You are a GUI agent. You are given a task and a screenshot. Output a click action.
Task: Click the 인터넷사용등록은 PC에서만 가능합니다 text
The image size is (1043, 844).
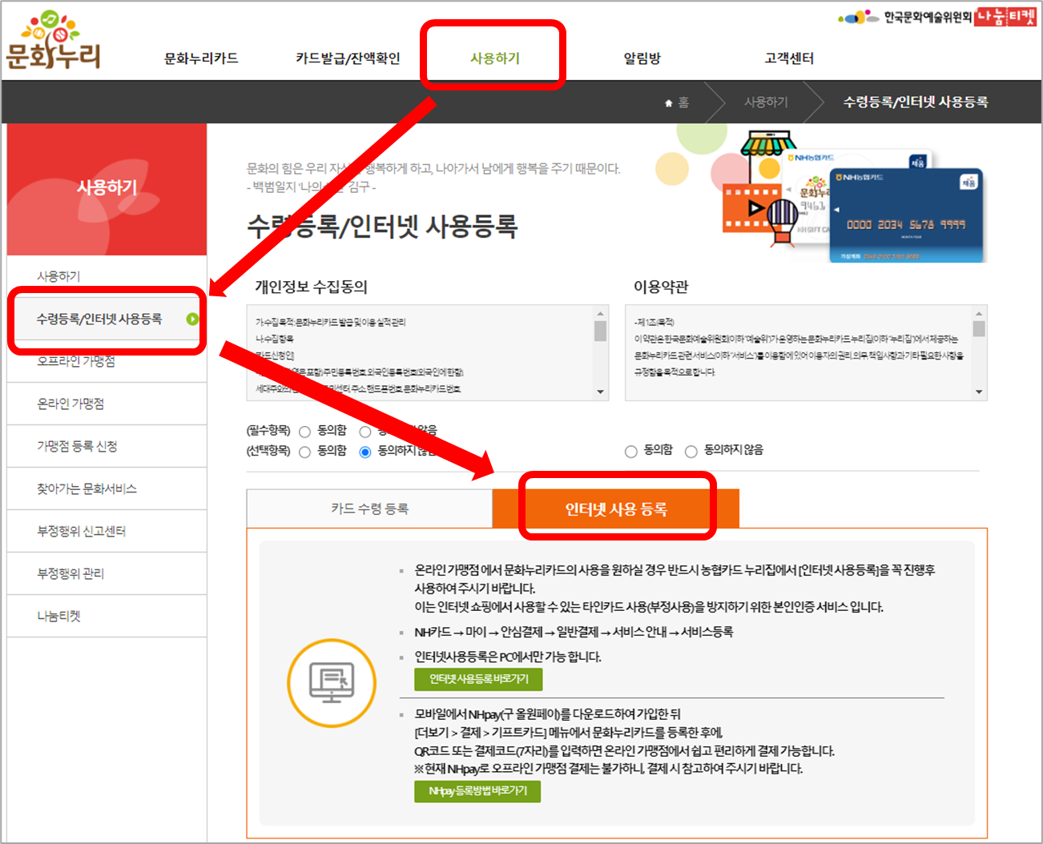coord(508,657)
